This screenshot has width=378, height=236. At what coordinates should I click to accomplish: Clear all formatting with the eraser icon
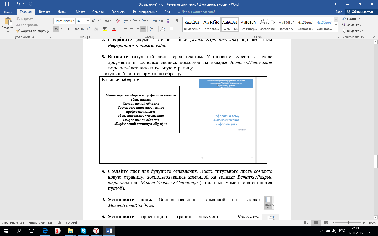(x=118, y=21)
